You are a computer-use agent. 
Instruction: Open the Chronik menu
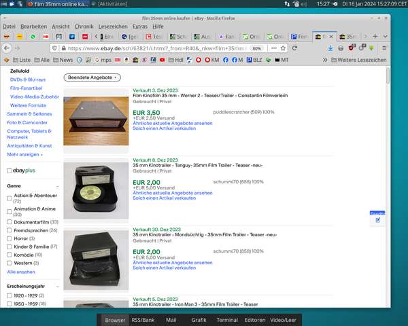84,26
